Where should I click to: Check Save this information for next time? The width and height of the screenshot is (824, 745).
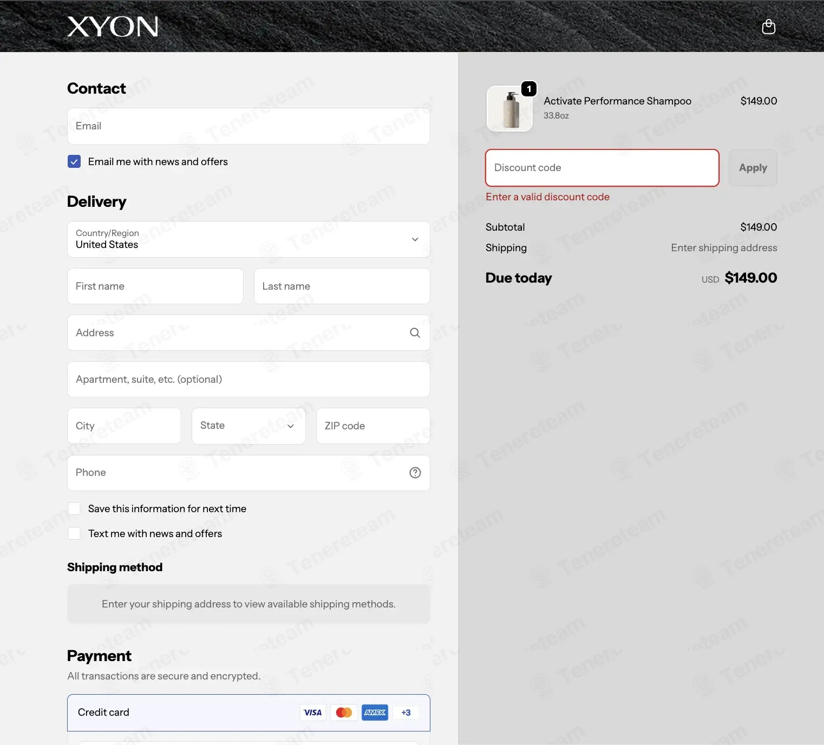74,508
